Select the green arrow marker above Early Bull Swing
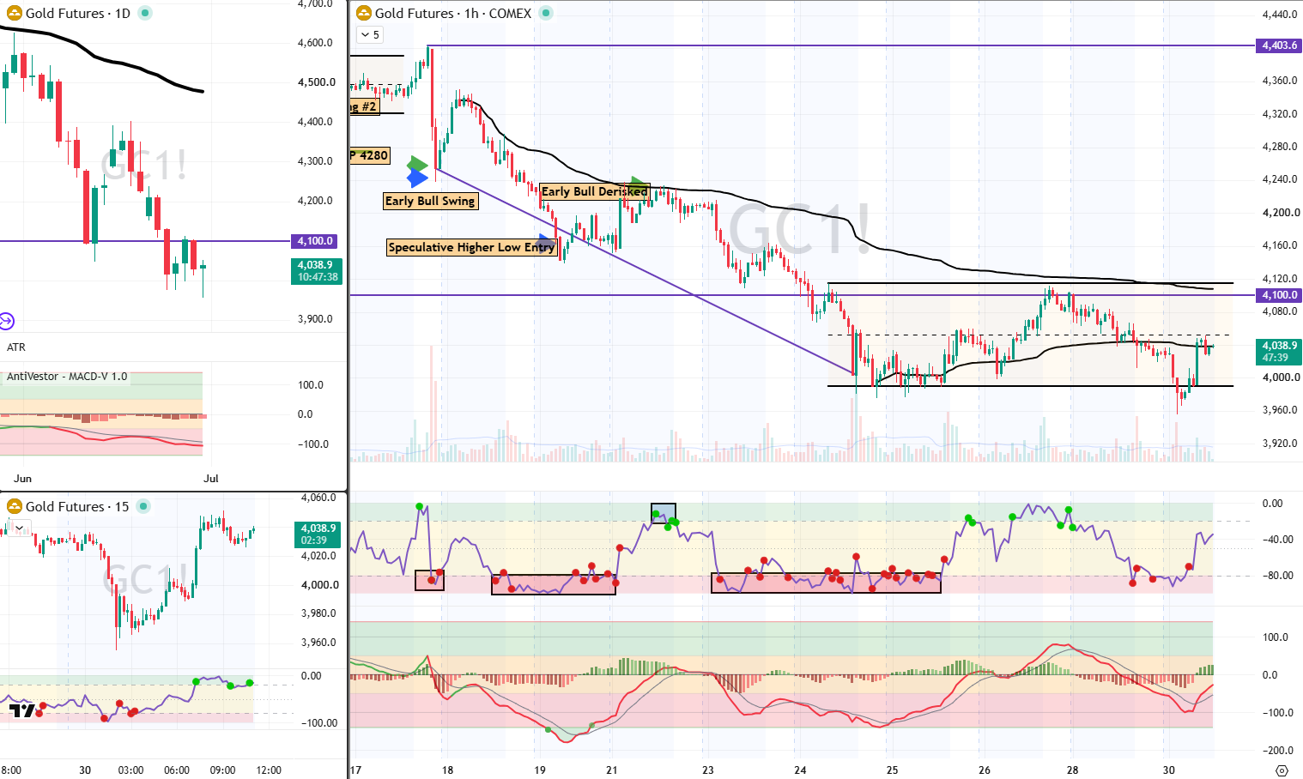This screenshot has height=779, width=1303. [x=417, y=164]
